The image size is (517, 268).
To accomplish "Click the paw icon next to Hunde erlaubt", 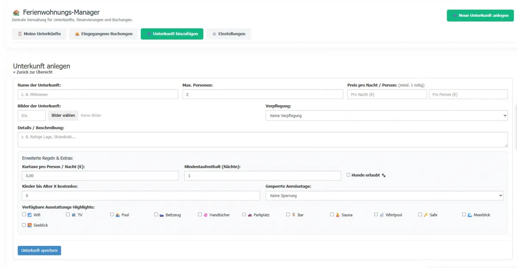I will click(x=384, y=175).
